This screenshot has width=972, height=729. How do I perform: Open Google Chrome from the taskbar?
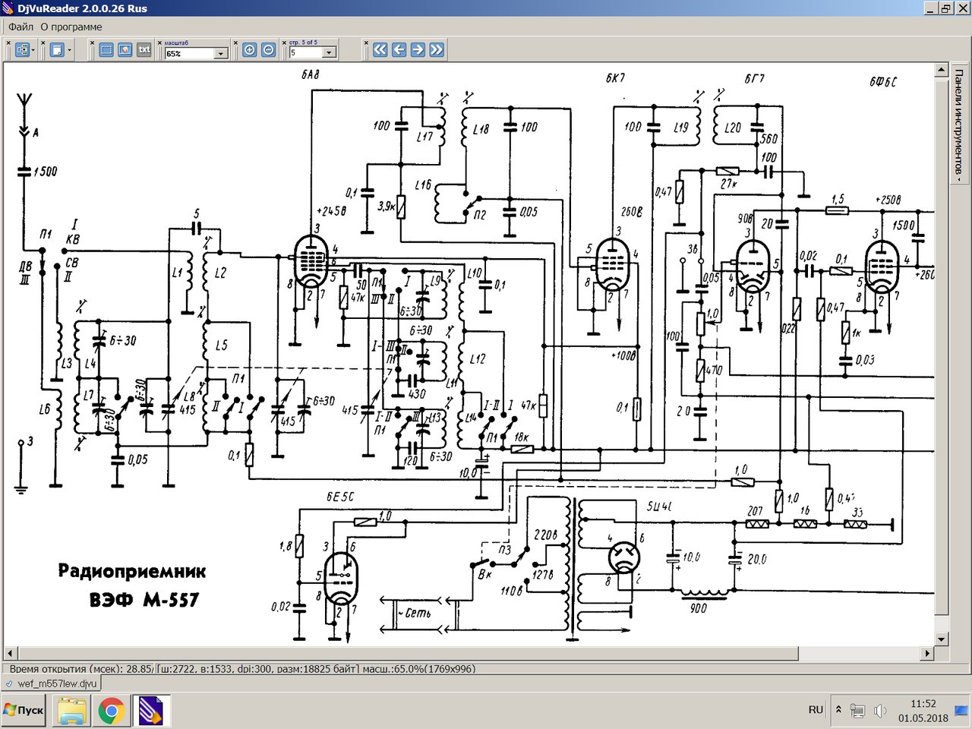point(112,712)
